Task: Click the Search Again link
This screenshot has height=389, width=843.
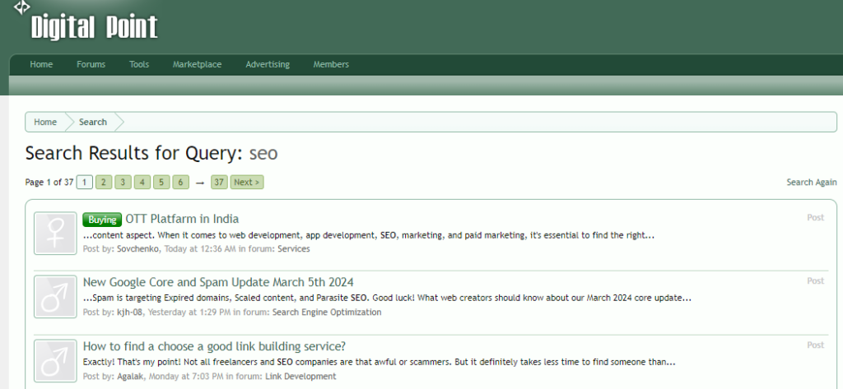Action: click(x=811, y=183)
